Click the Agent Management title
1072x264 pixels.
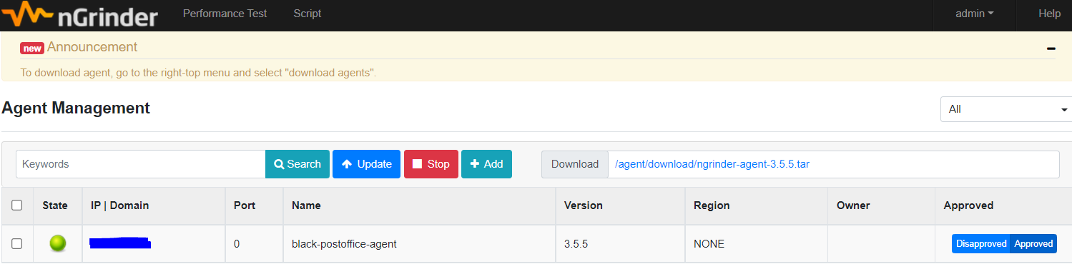coord(76,108)
